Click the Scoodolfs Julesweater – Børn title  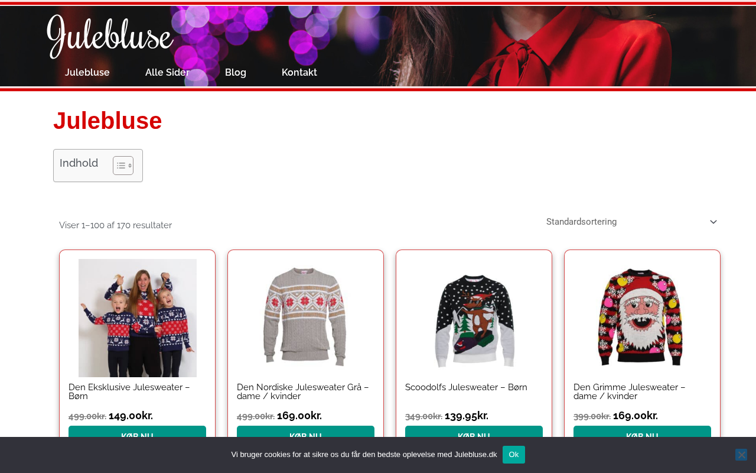[x=466, y=387]
